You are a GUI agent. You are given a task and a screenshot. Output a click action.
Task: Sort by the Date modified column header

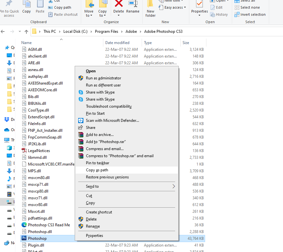pos(117,43)
